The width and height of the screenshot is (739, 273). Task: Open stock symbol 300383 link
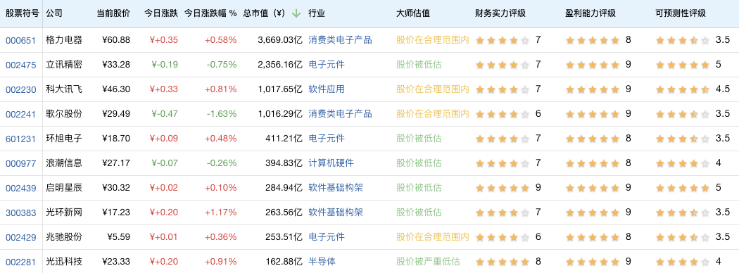coord(20,212)
